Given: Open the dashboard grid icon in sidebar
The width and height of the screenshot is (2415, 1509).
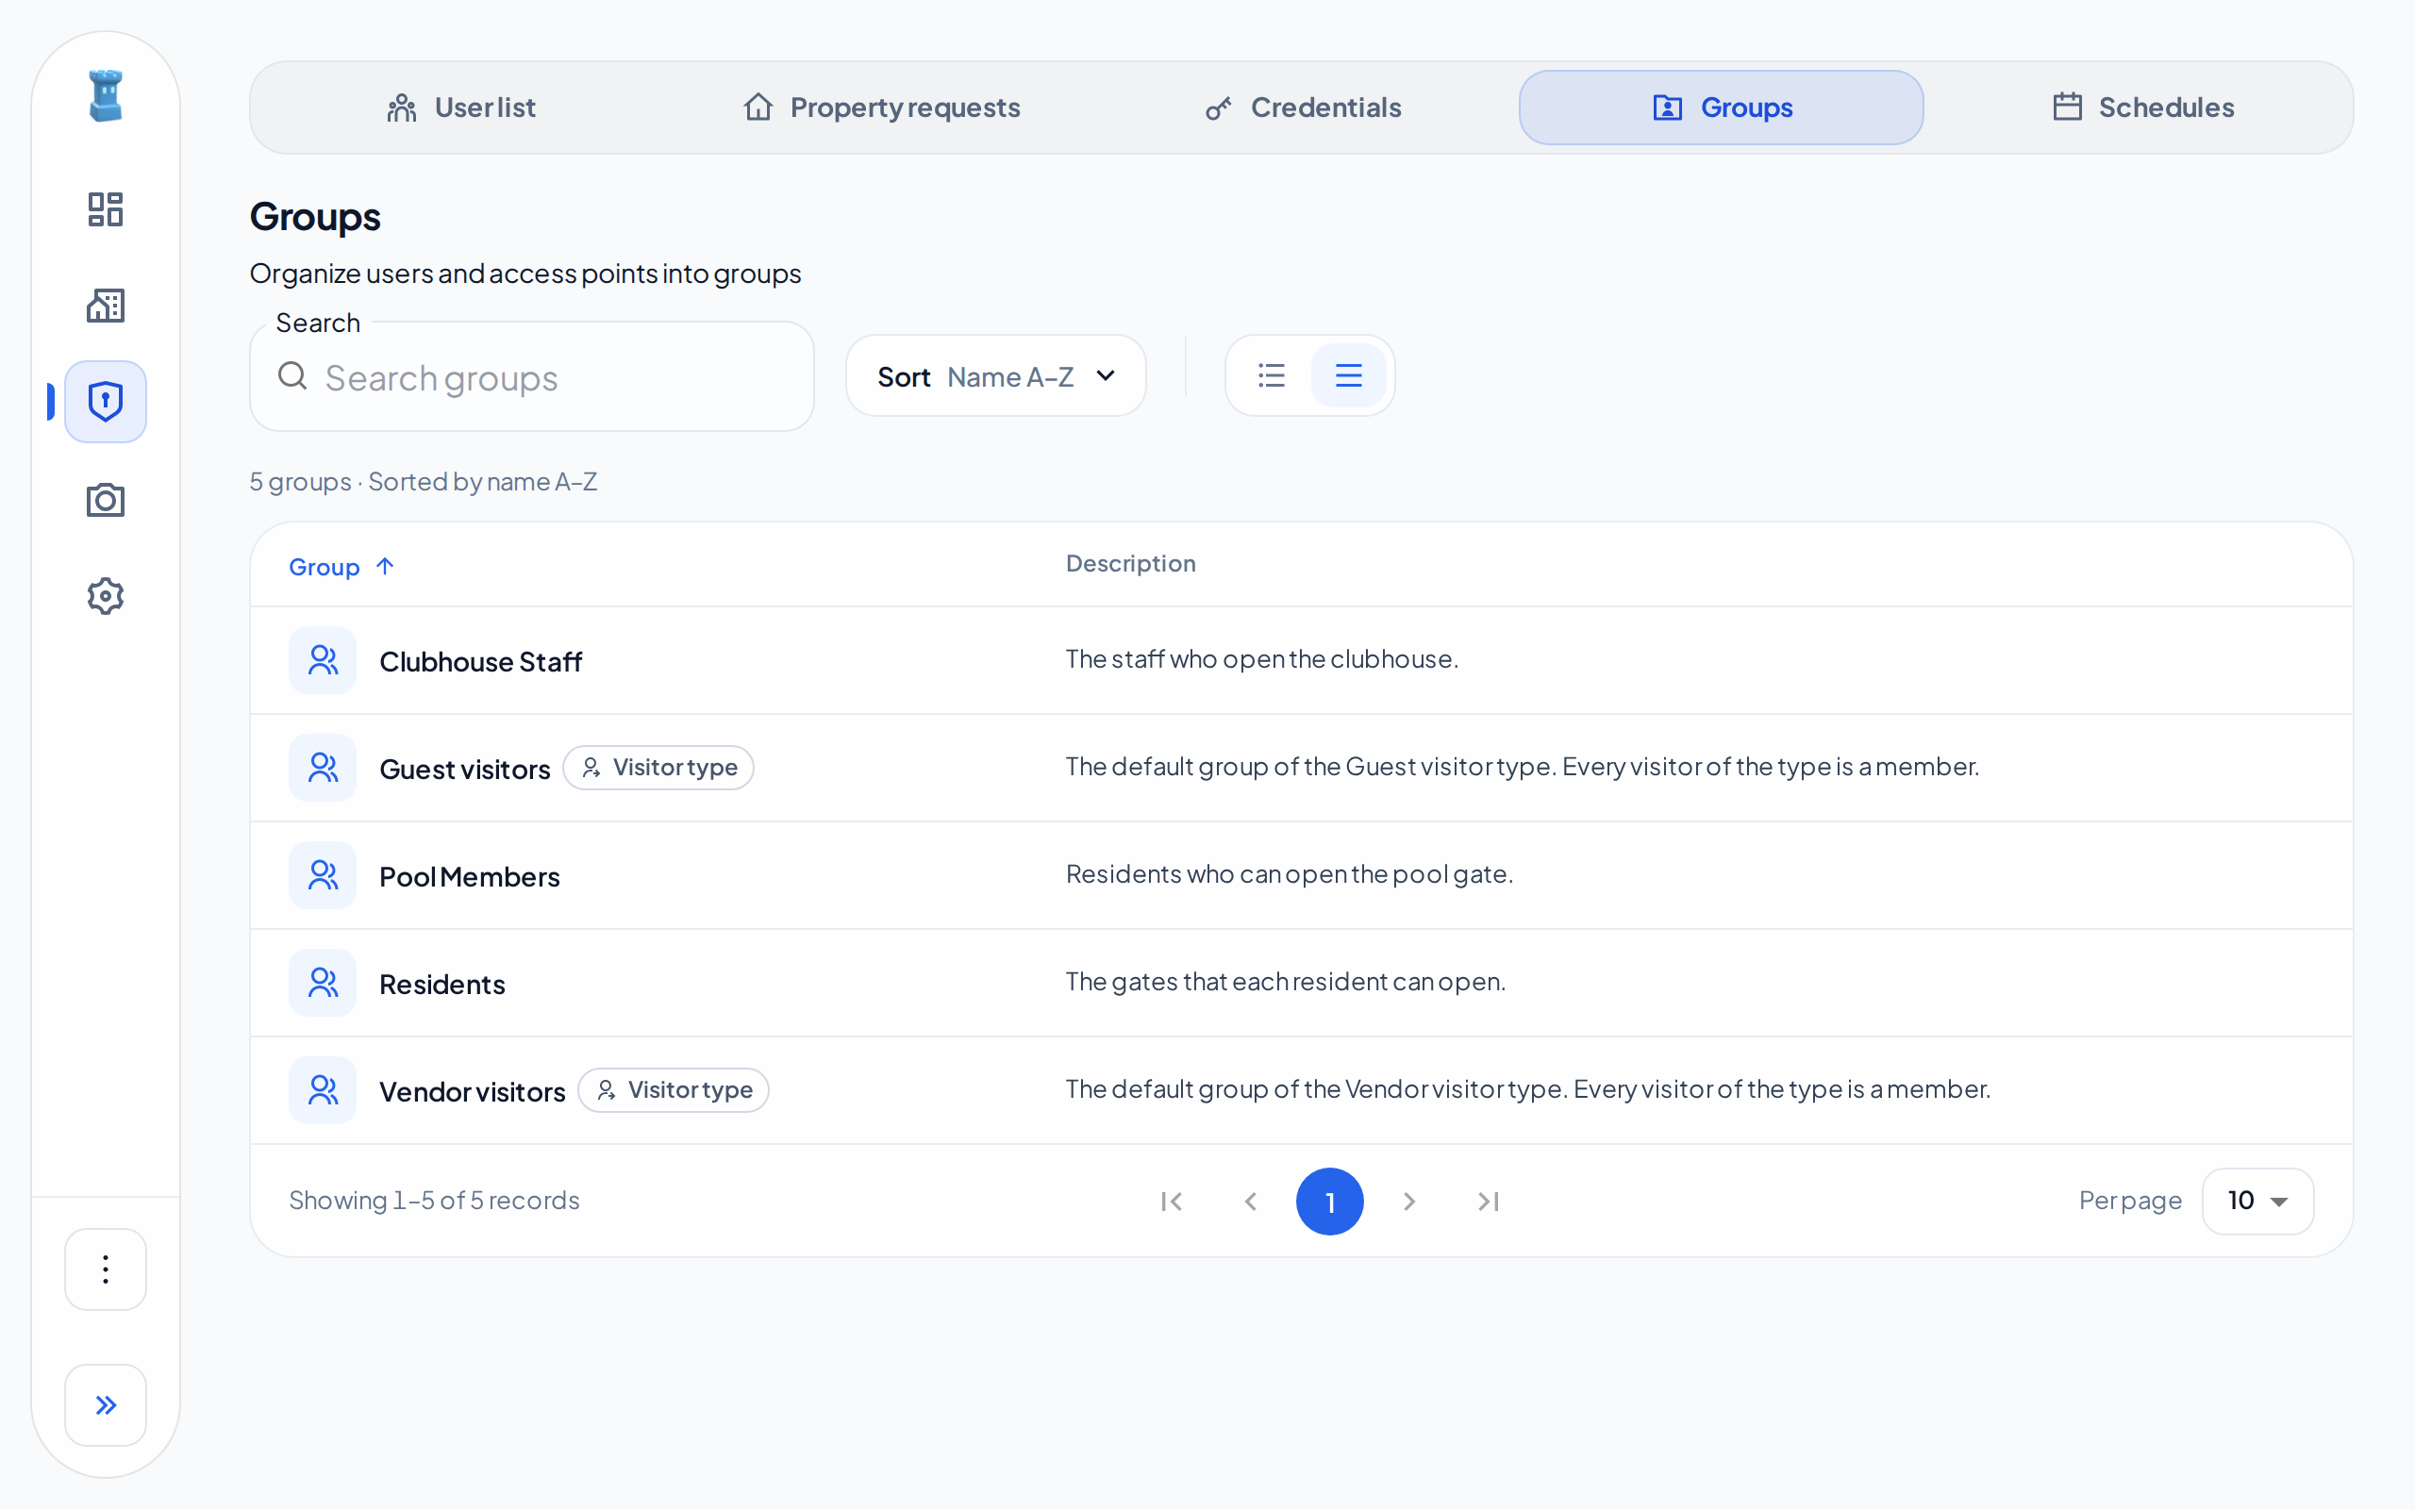Looking at the screenshot, I should click(x=106, y=209).
